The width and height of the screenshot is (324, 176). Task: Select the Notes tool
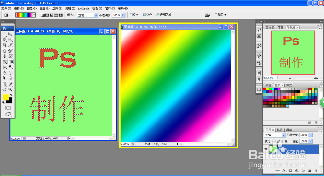[5, 84]
